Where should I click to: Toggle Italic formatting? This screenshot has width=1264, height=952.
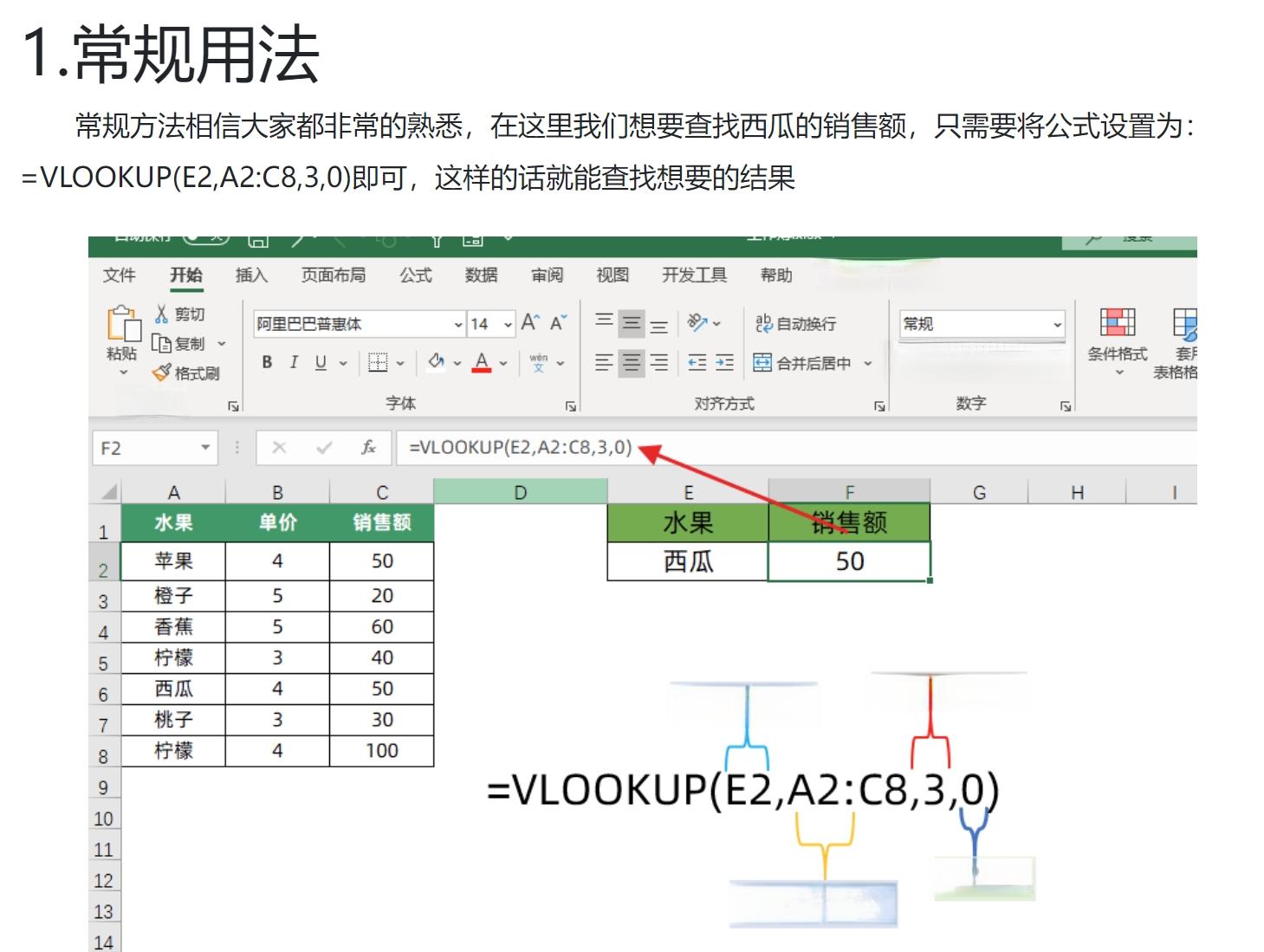[x=294, y=363]
